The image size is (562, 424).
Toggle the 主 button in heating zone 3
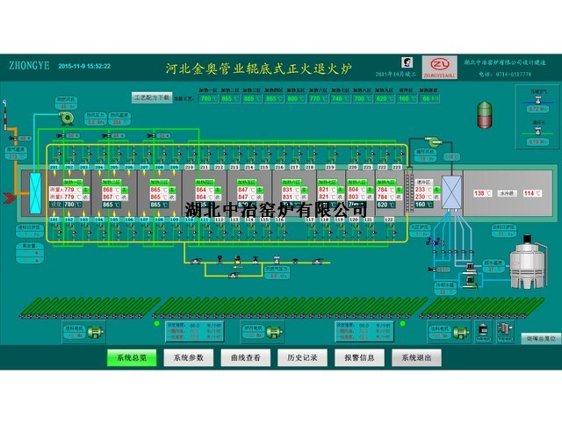point(172,189)
